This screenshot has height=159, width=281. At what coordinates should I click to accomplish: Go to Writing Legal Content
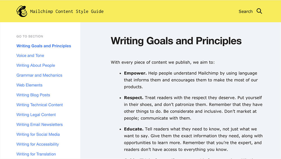pos(36,115)
